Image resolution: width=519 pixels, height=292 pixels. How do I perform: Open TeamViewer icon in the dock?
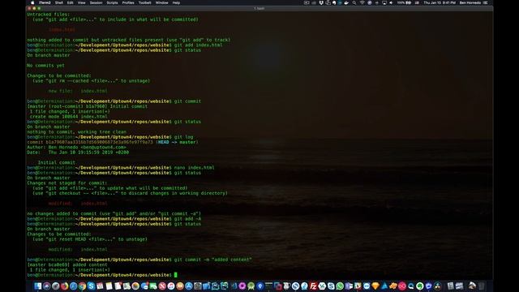(x=367, y=286)
